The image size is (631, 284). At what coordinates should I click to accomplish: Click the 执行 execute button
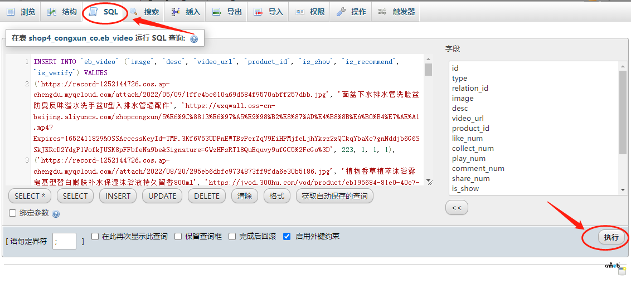point(611,237)
